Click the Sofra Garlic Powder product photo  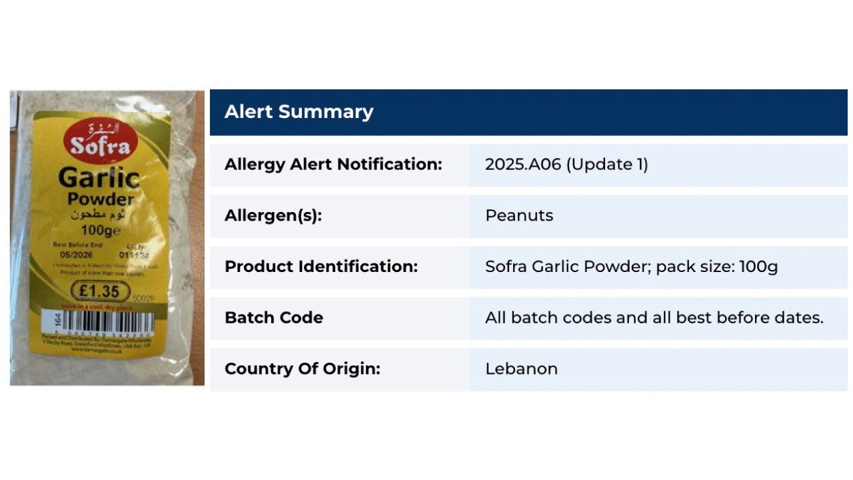[x=107, y=238]
